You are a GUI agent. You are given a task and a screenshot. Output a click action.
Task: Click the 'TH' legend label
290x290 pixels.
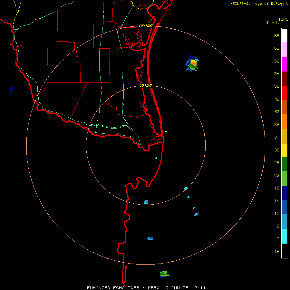coord(277,251)
